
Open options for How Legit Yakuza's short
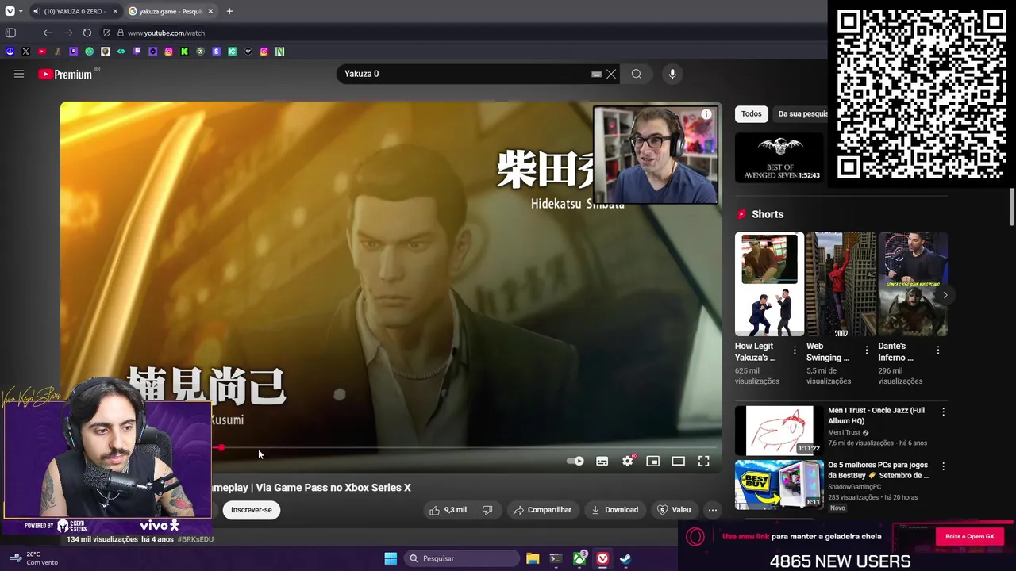[x=795, y=350]
